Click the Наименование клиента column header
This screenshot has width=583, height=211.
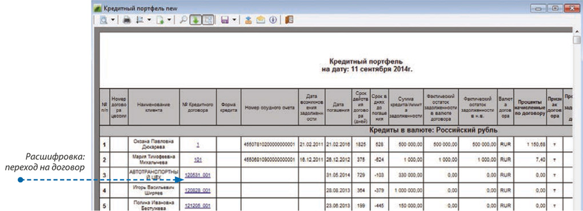coord(154,107)
